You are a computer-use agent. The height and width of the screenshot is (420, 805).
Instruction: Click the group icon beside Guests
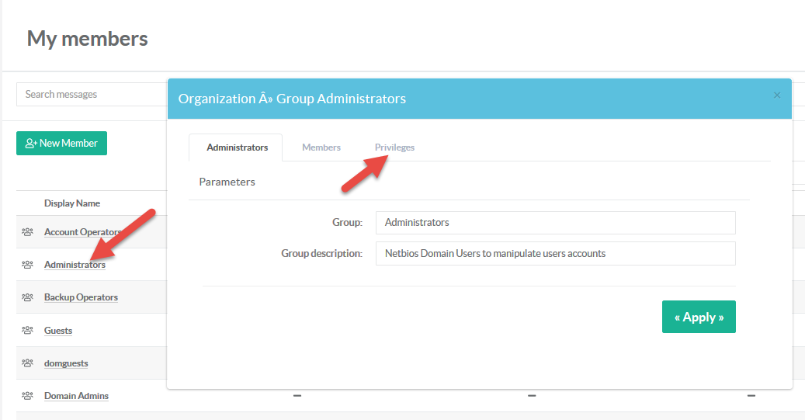[x=27, y=330]
